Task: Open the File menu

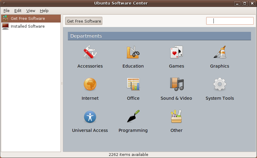Action: coord(6,11)
